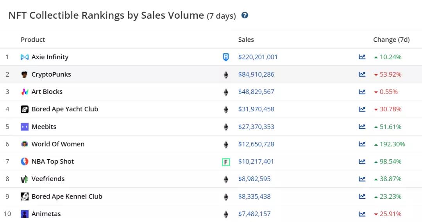The image size is (422, 222).
Task: Open the Axie Infinity product link
Action: pyautogui.click(x=50, y=57)
